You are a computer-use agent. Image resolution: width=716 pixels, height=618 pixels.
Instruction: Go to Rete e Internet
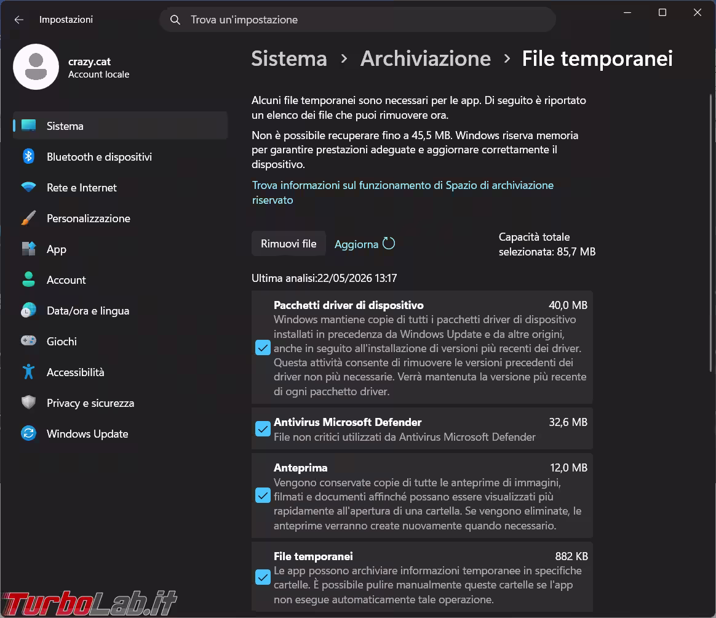click(120, 187)
